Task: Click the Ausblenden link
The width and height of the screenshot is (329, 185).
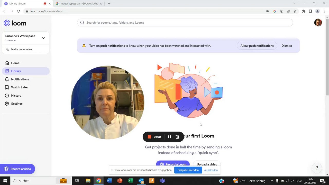Action: (211, 170)
